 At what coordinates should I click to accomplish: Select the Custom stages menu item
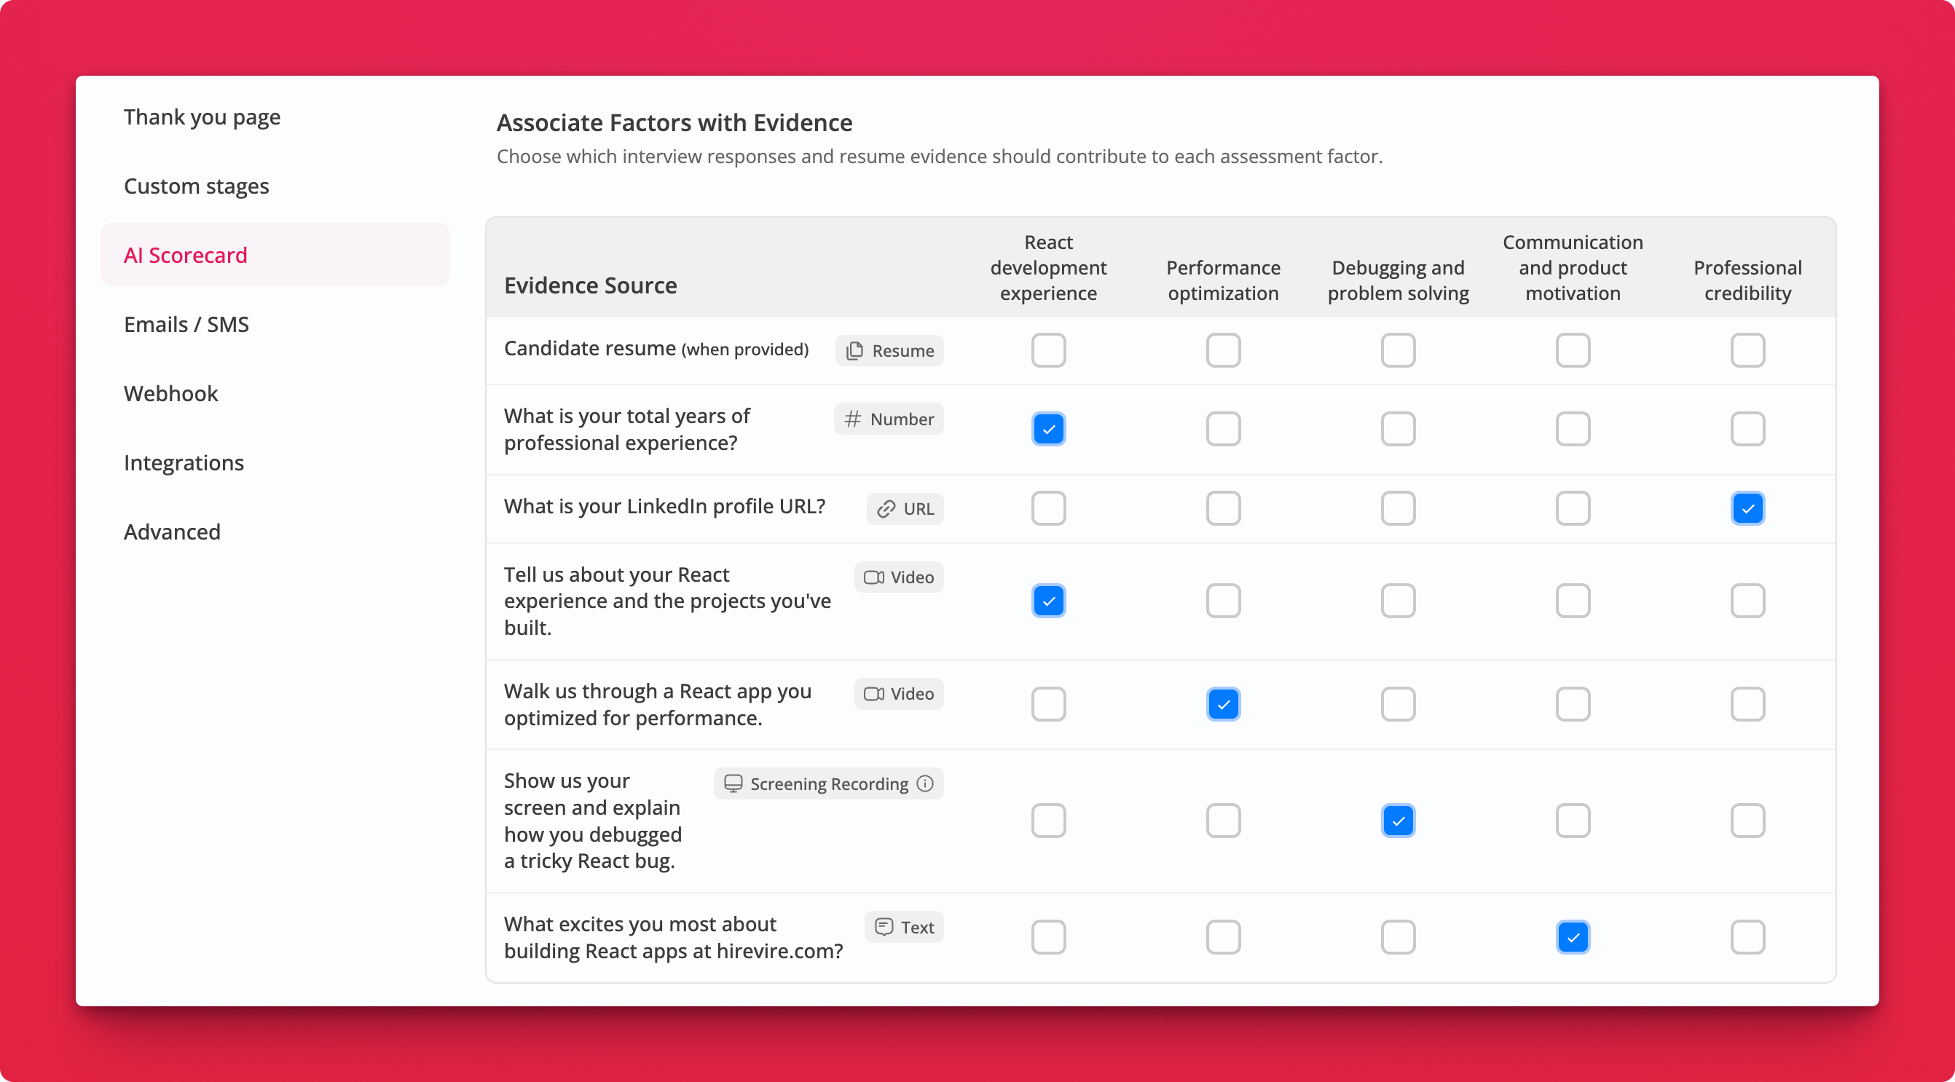coord(197,186)
